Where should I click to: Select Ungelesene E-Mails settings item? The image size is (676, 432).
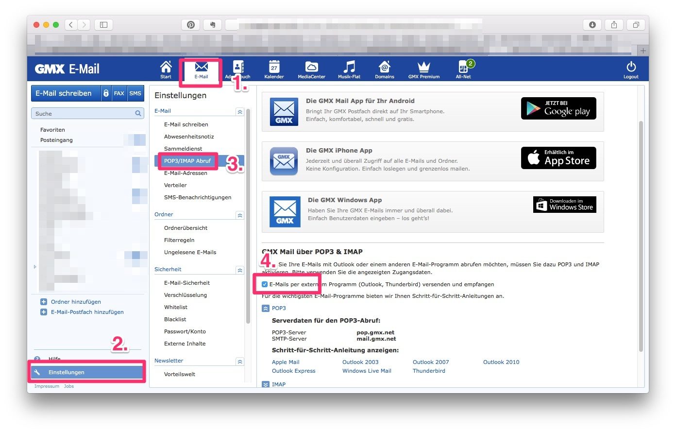(x=190, y=252)
